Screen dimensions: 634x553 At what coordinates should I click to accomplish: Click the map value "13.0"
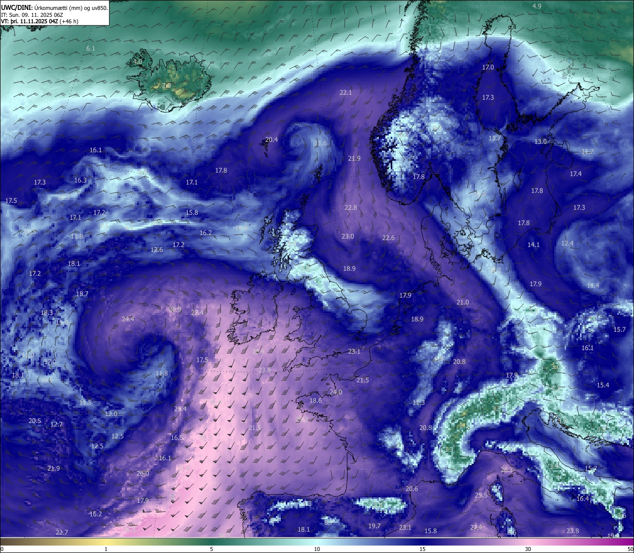point(540,141)
